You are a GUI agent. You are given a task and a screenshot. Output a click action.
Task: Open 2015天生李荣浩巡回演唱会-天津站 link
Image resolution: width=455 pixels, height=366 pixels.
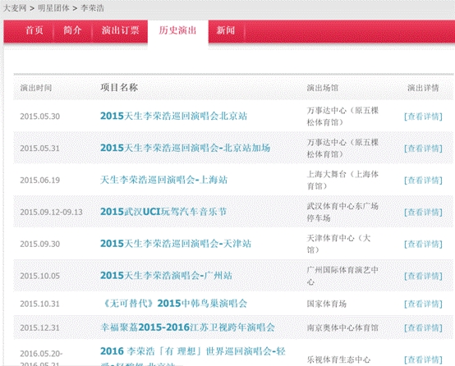[176, 244]
